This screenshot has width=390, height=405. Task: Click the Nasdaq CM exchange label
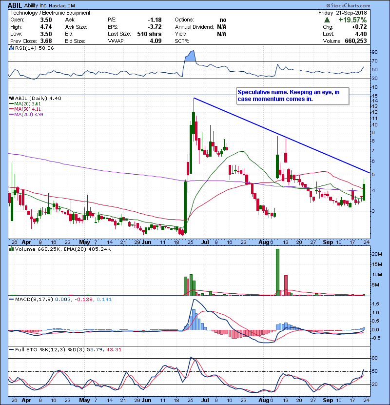coord(62,5)
